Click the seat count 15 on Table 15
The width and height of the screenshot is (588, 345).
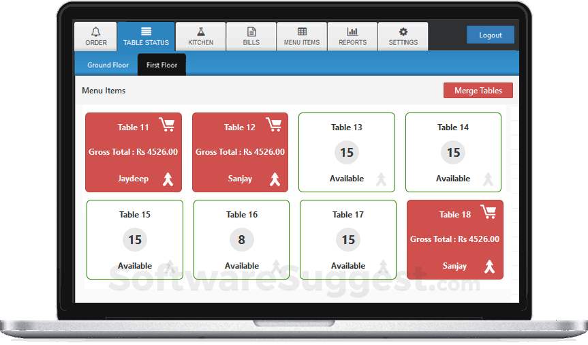click(135, 239)
